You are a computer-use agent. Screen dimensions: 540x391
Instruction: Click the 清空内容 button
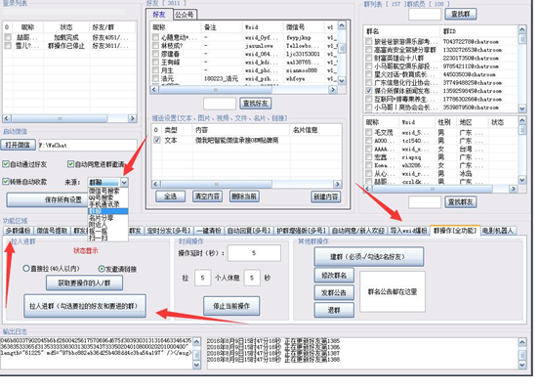(x=207, y=196)
